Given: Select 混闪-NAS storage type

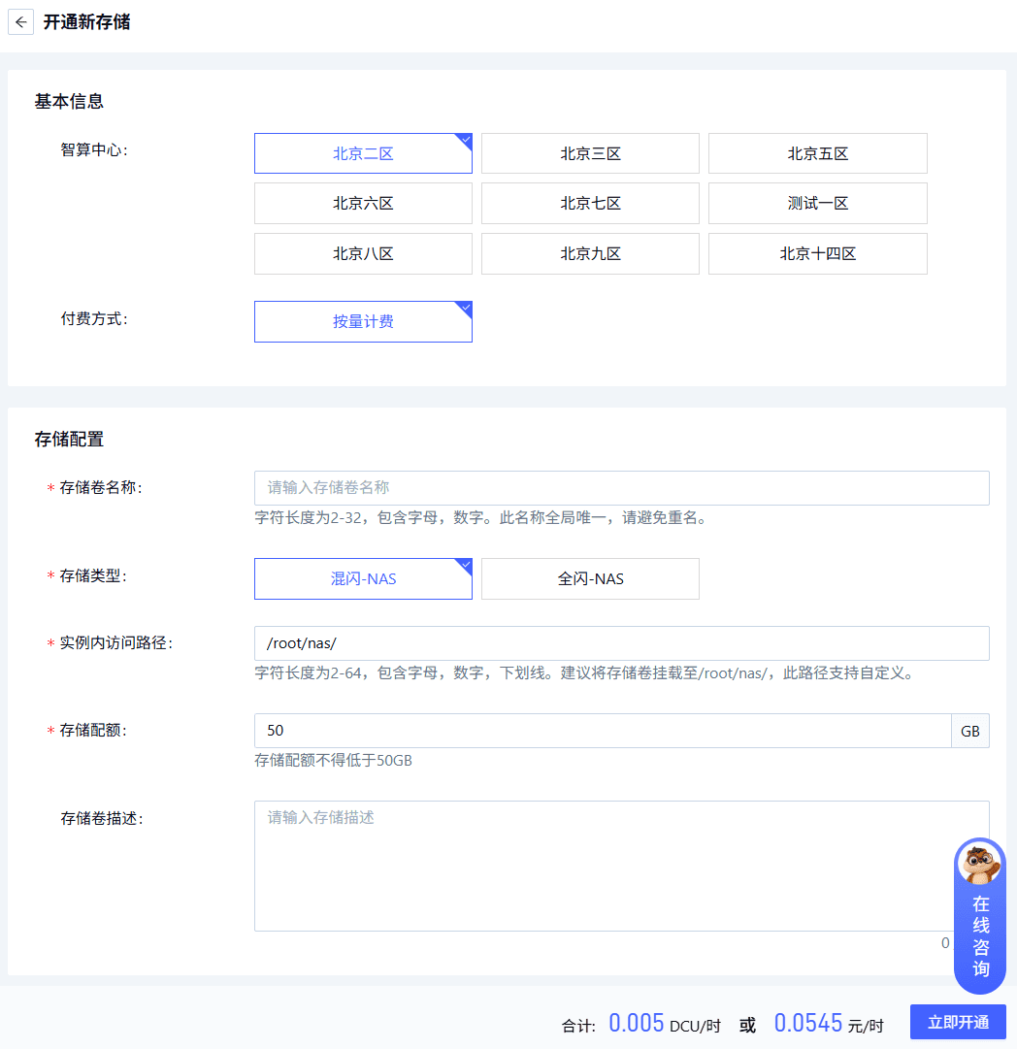Looking at the screenshot, I should [x=363, y=578].
